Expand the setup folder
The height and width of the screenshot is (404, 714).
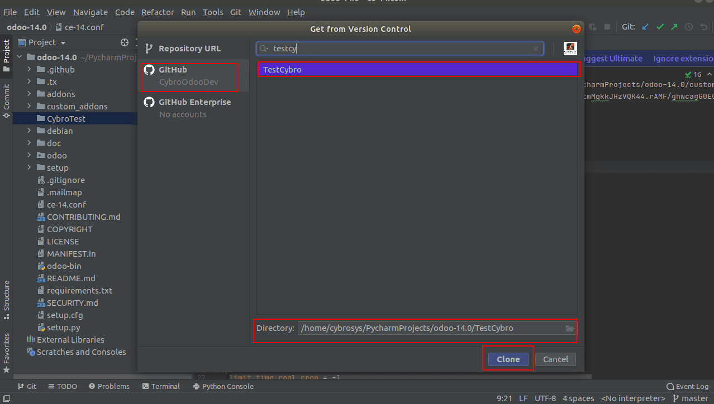[30, 168]
